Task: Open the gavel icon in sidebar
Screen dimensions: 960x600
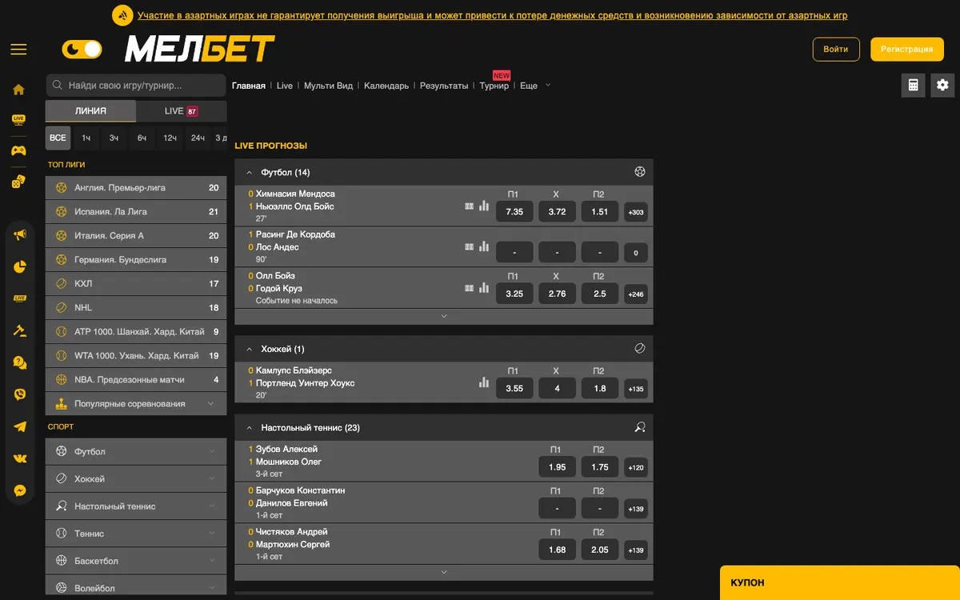Action: [20, 330]
